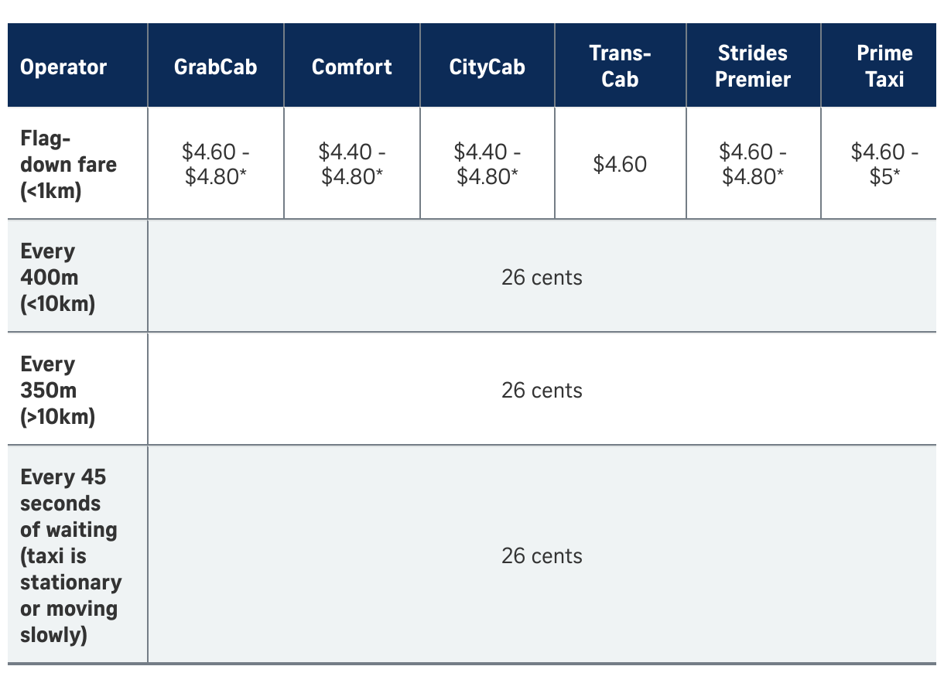Select the Flag-down fare row label
This screenshot has height=673, width=944.
[x=68, y=164]
